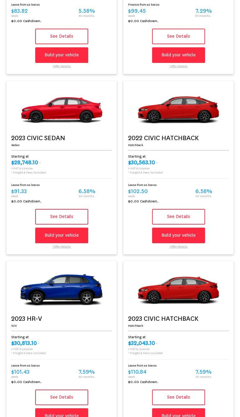
Task: View See Details for 2022 Civic Hatchback
Action: pos(178,217)
